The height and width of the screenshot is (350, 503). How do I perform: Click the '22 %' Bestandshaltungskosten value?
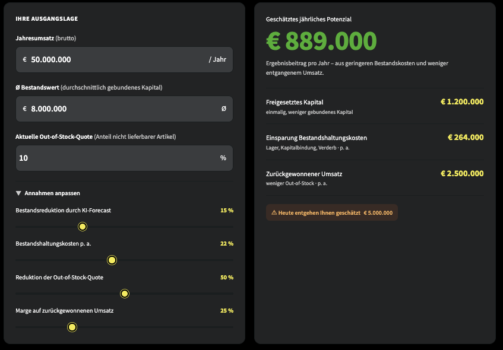click(227, 244)
